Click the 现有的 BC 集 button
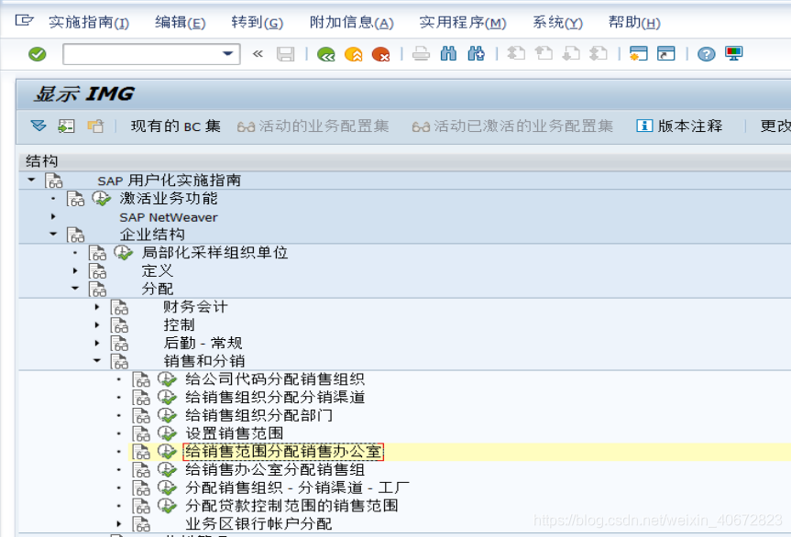The height and width of the screenshot is (537, 791). point(176,126)
